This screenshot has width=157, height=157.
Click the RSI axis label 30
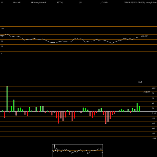click(x=2, y=46)
